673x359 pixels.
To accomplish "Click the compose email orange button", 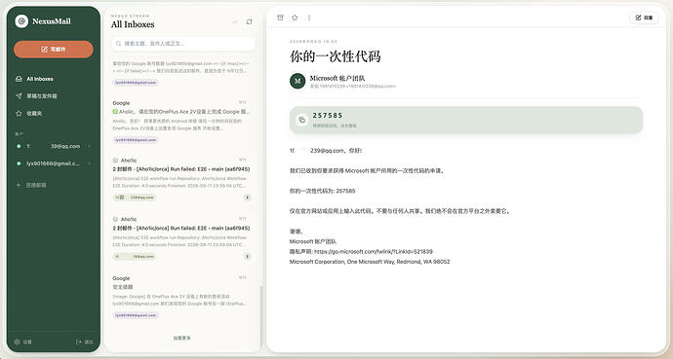I will (x=54, y=50).
